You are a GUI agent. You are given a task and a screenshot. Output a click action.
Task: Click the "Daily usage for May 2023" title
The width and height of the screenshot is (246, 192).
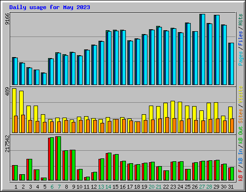click(x=49, y=7)
